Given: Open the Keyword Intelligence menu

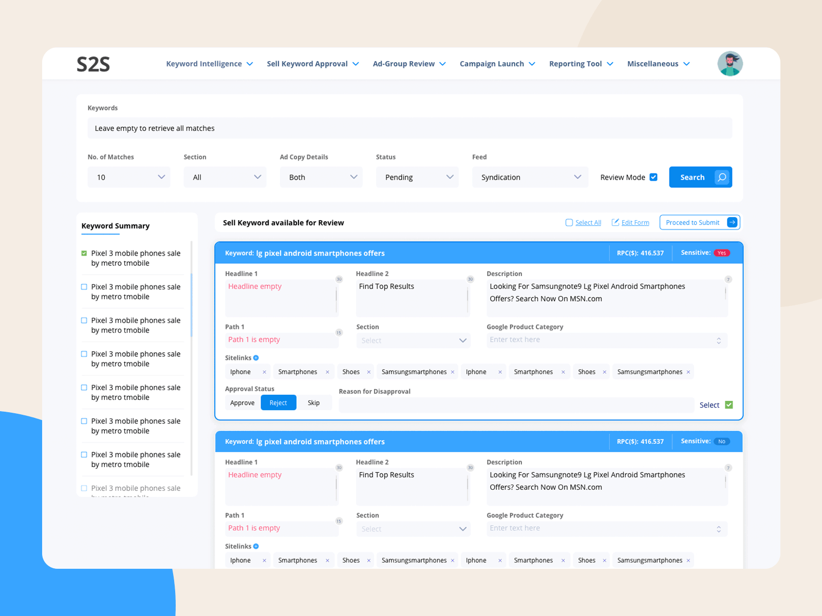Looking at the screenshot, I should click(209, 63).
